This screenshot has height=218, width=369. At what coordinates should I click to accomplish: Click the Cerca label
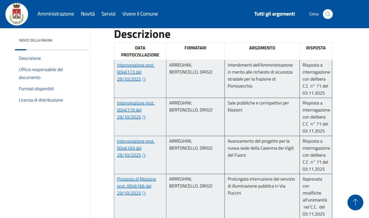(x=314, y=14)
